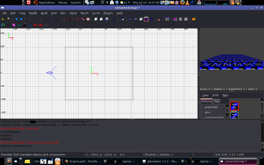Switch to Engine path Mozilla taskbar window

tap(83, 161)
